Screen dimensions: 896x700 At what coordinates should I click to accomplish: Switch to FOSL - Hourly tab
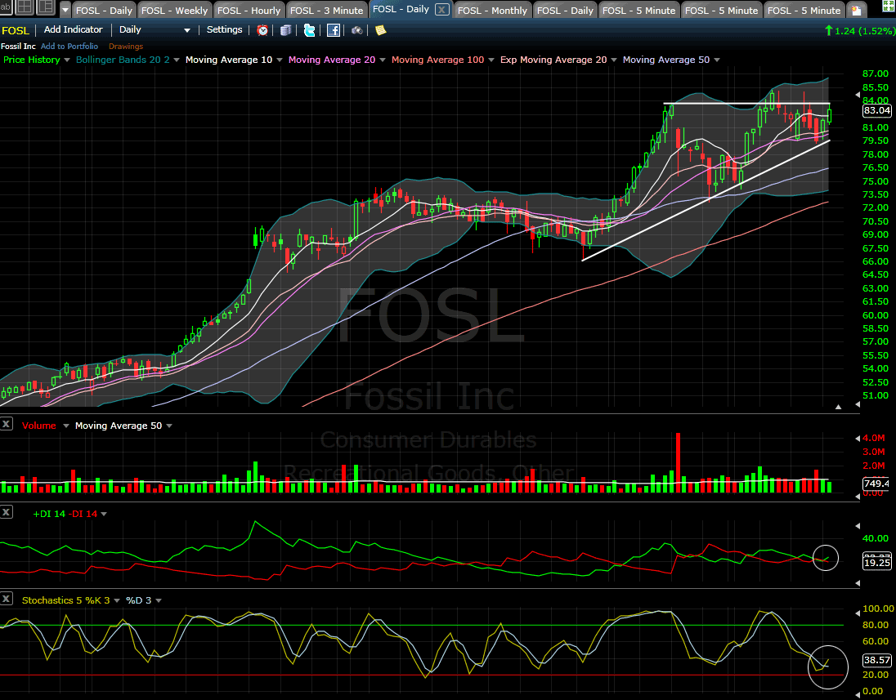tap(249, 11)
